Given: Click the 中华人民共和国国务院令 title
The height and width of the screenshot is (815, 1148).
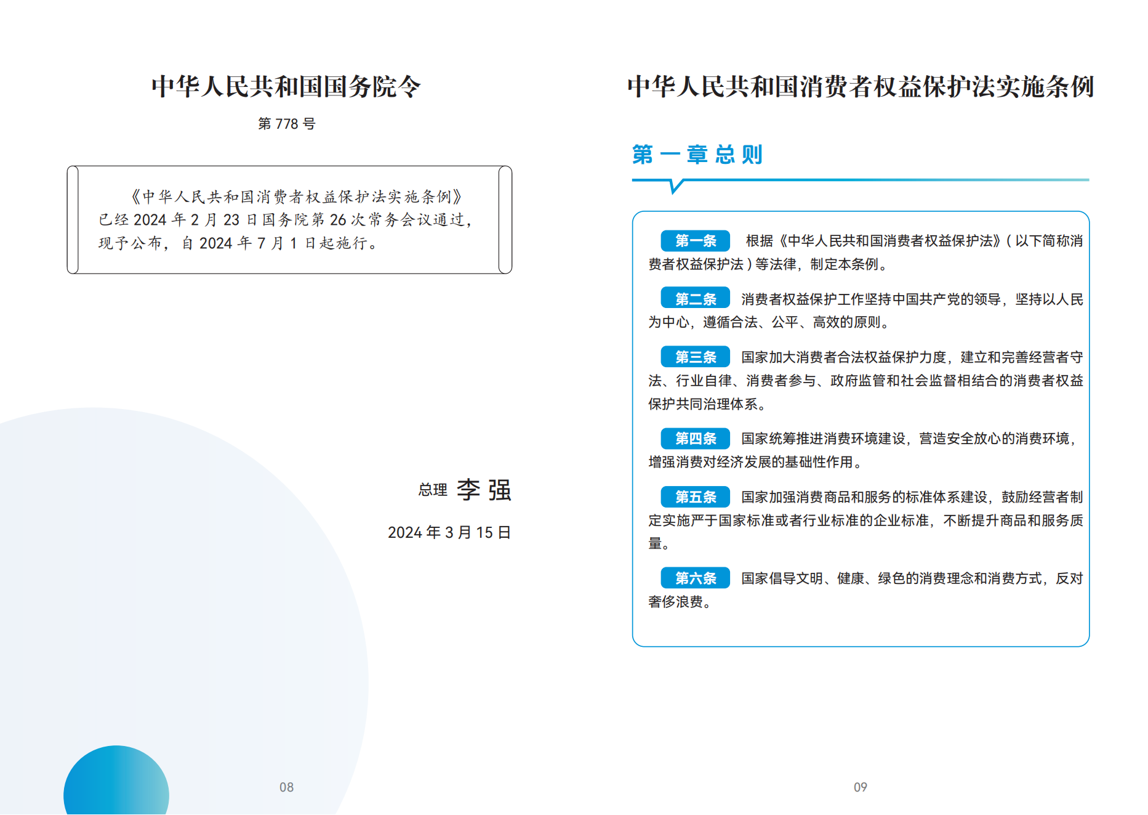Looking at the screenshot, I should [x=286, y=86].
